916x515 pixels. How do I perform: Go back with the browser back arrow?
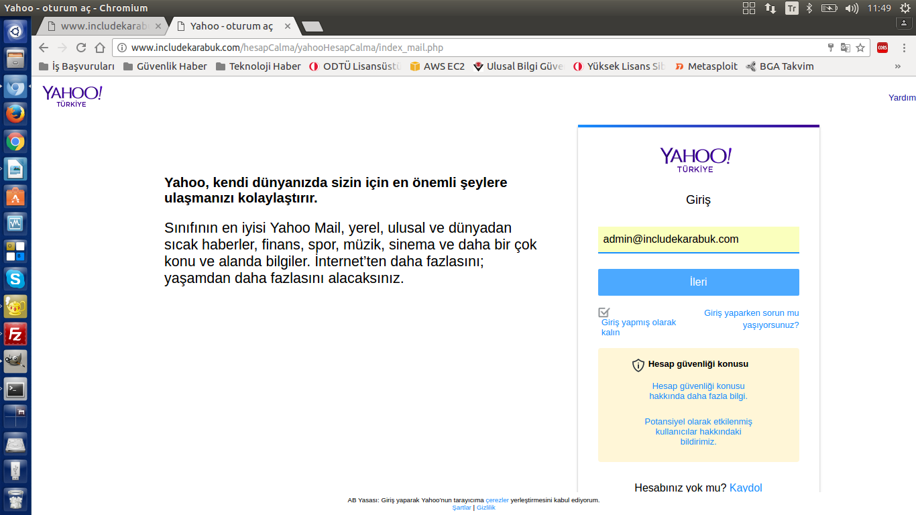[44, 48]
